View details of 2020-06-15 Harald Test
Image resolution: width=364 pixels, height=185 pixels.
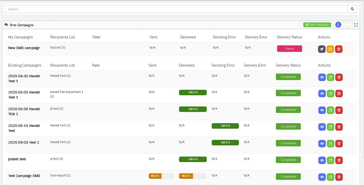pos(322,127)
